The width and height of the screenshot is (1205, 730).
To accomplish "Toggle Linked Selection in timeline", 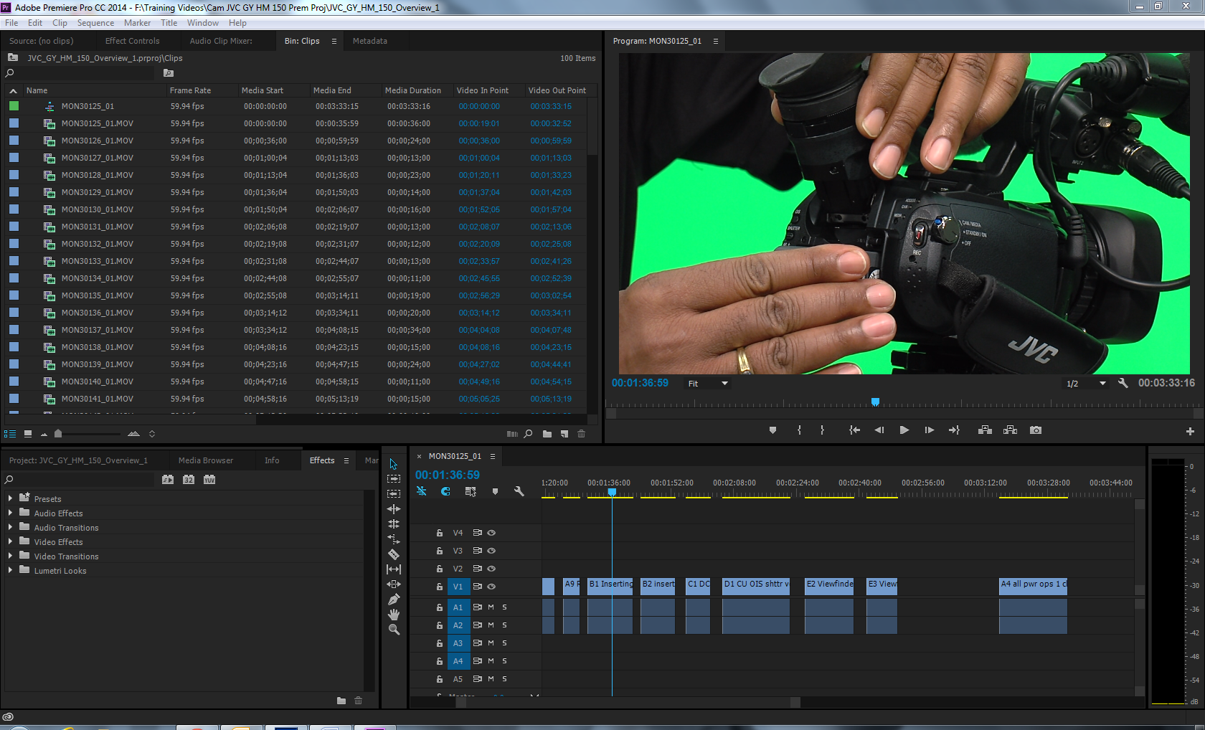I will pyautogui.click(x=471, y=491).
